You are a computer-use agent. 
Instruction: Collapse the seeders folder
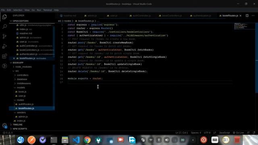pos(21,112)
